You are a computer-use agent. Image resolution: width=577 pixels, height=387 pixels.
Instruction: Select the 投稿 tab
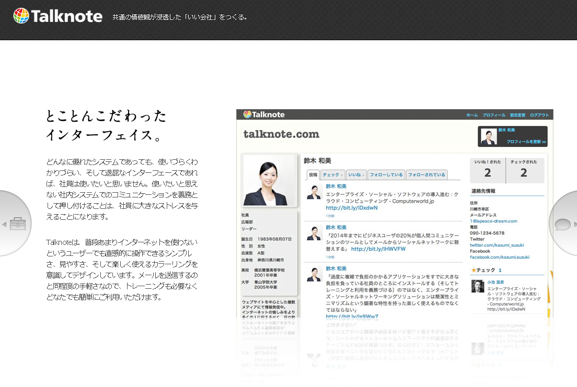point(313,175)
